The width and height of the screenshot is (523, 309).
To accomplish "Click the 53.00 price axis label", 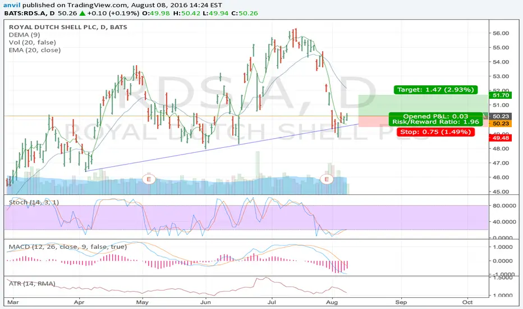I will coord(501,76).
